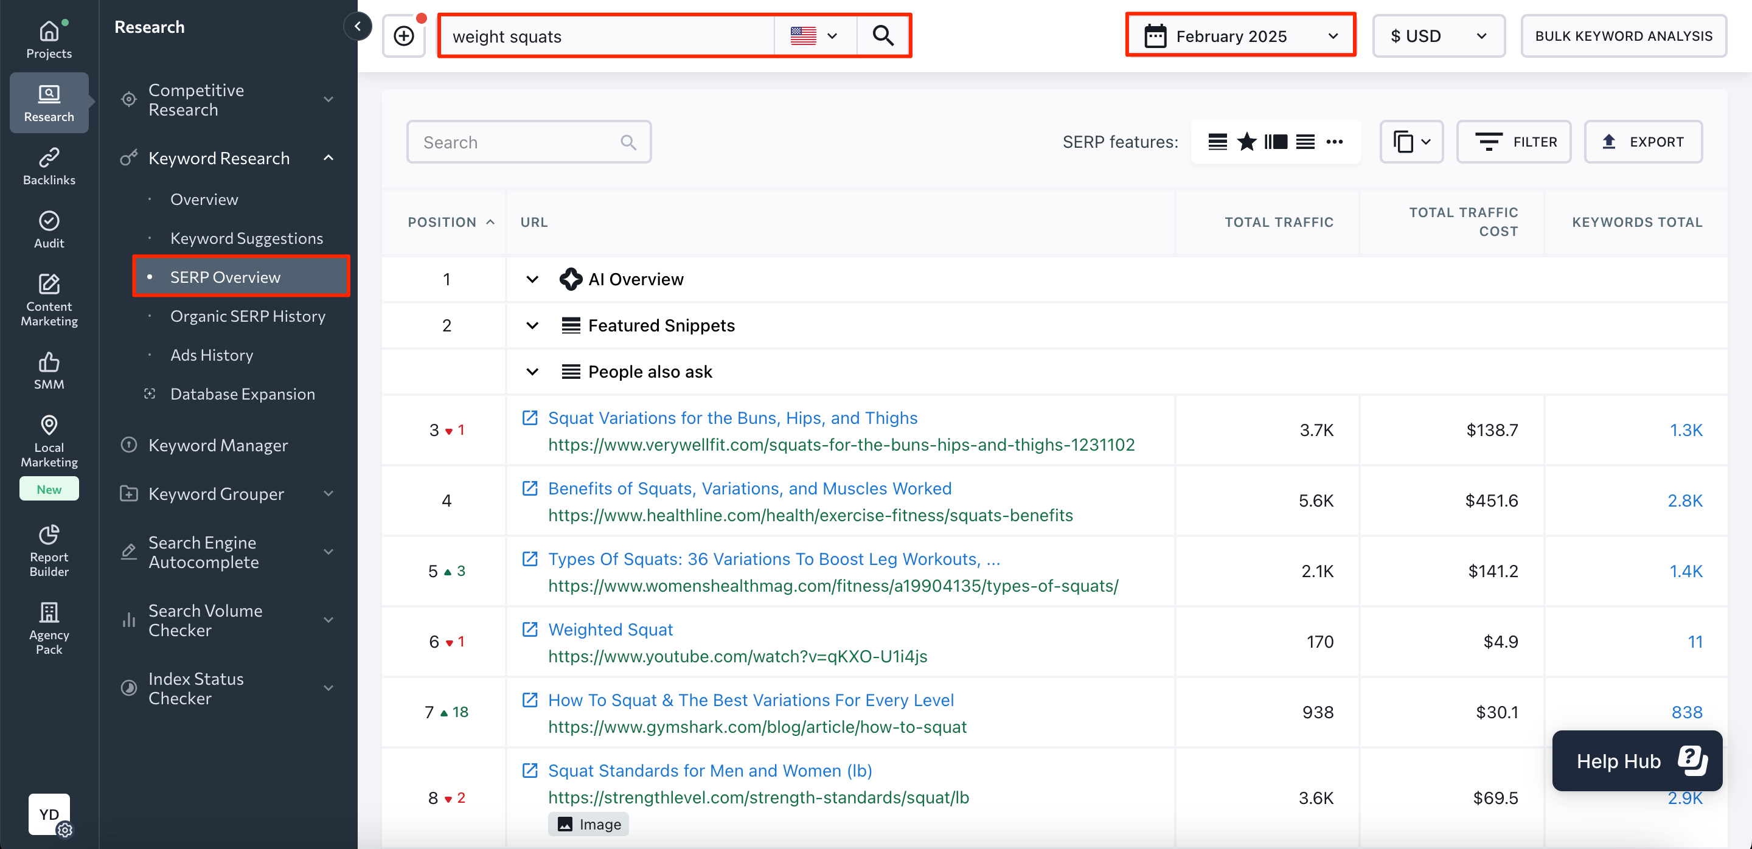The image size is (1752, 849).
Task: Click the AI Overview sparkle icon
Action: point(571,279)
